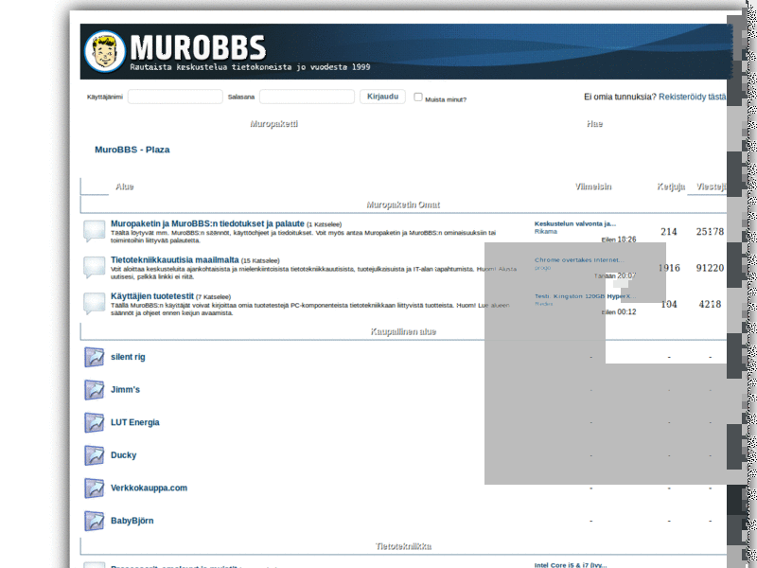This screenshot has width=757, height=568.
Task: Click the speech bubble icon beside Muropaketin ja MuroBBS:n tiedotukset
Action: point(94,231)
